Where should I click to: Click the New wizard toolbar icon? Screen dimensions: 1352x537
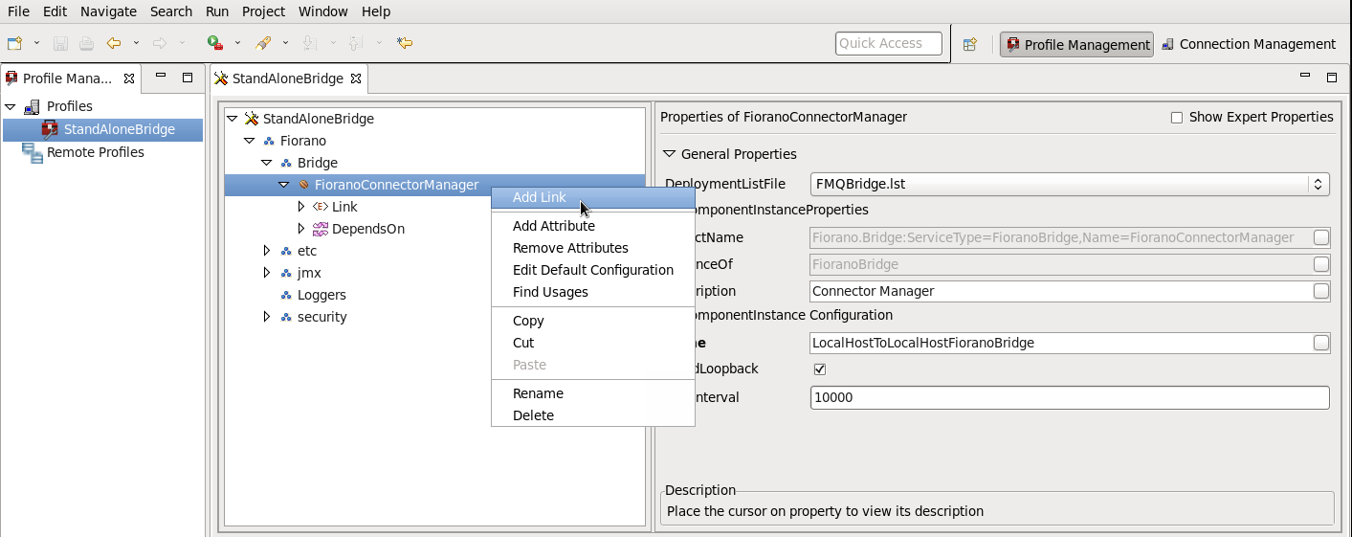(14, 43)
